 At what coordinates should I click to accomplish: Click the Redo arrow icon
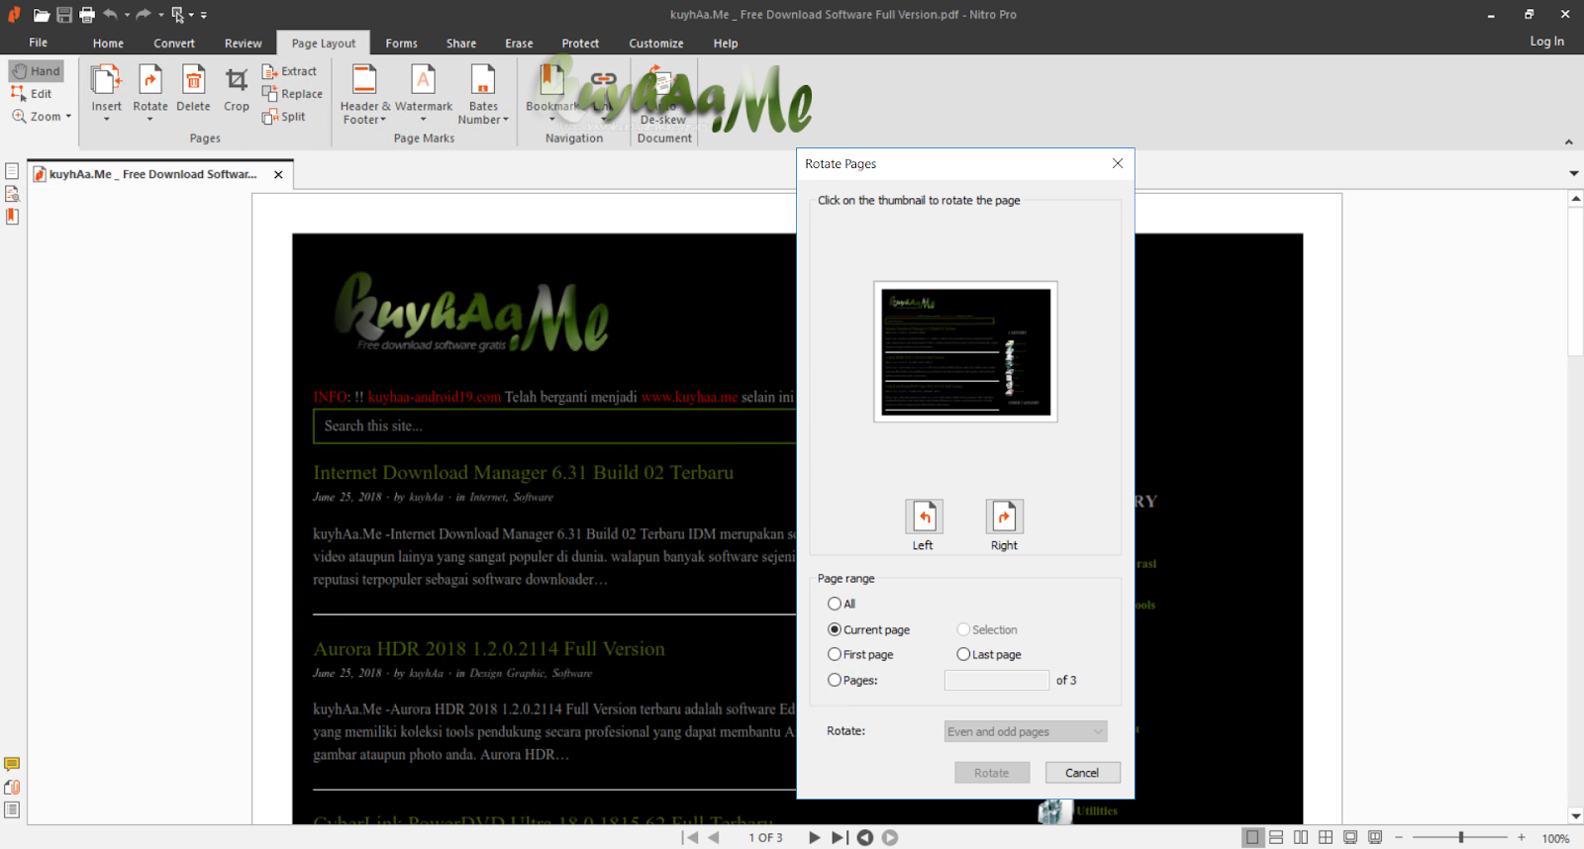pyautogui.click(x=144, y=14)
